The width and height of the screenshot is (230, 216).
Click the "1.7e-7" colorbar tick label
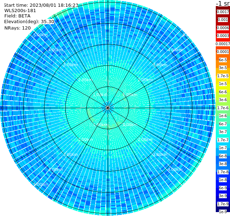click(x=223, y=140)
